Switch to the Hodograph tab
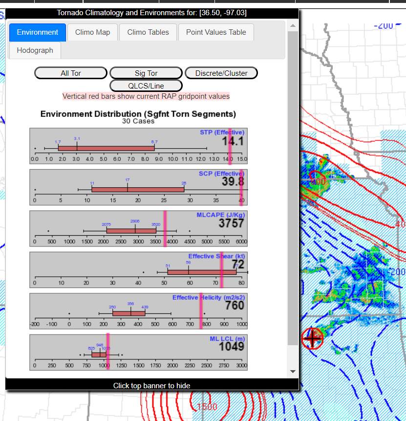This screenshot has height=421, width=406. 35,50
